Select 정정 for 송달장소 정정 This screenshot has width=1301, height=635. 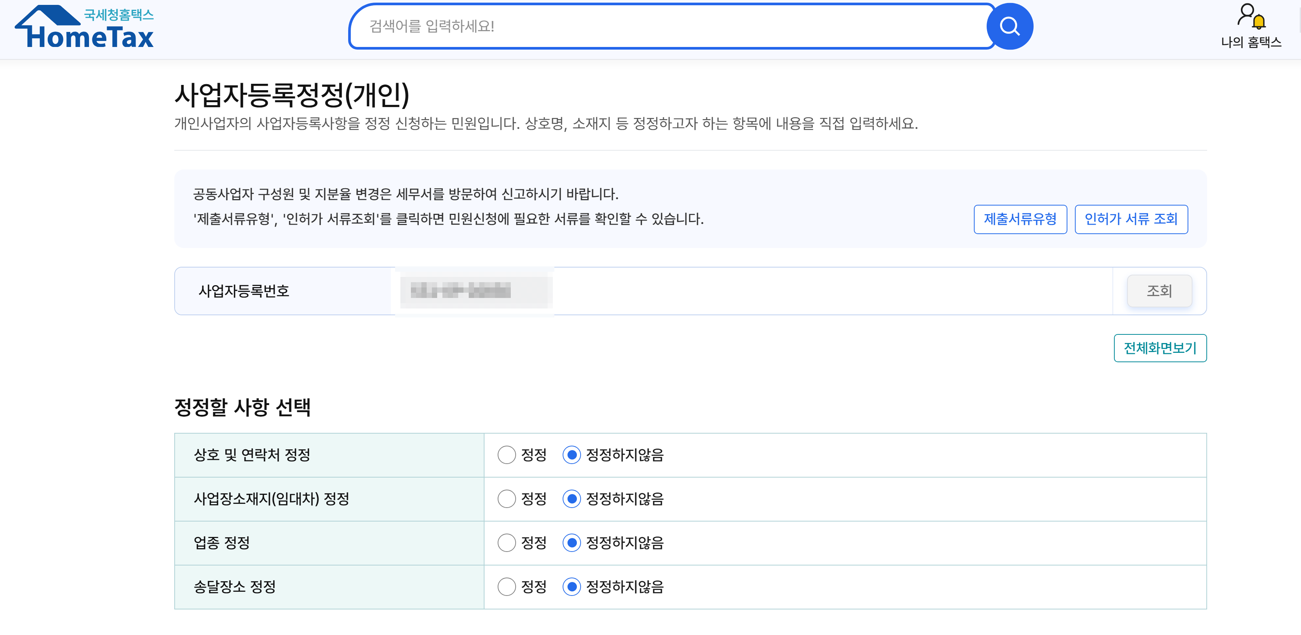click(x=507, y=587)
